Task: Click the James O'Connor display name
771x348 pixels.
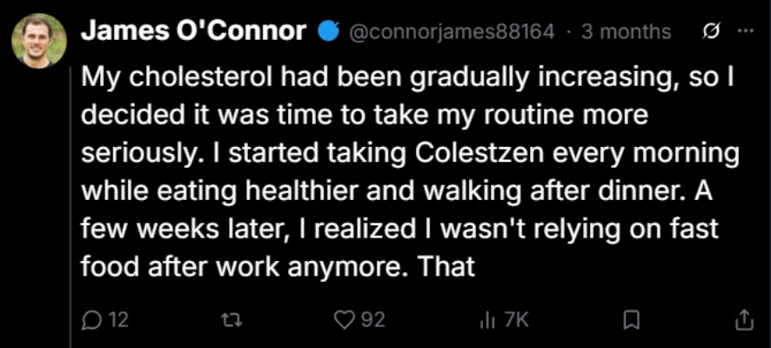Action: (x=194, y=32)
